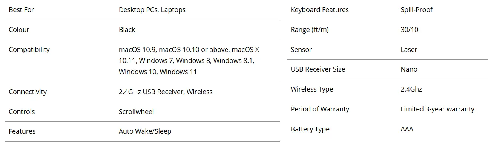Viewport: 488px width, 148px height.
Task: Select the 2.4GHz USB Receiver, Wireless text
Action: click(x=166, y=92)
